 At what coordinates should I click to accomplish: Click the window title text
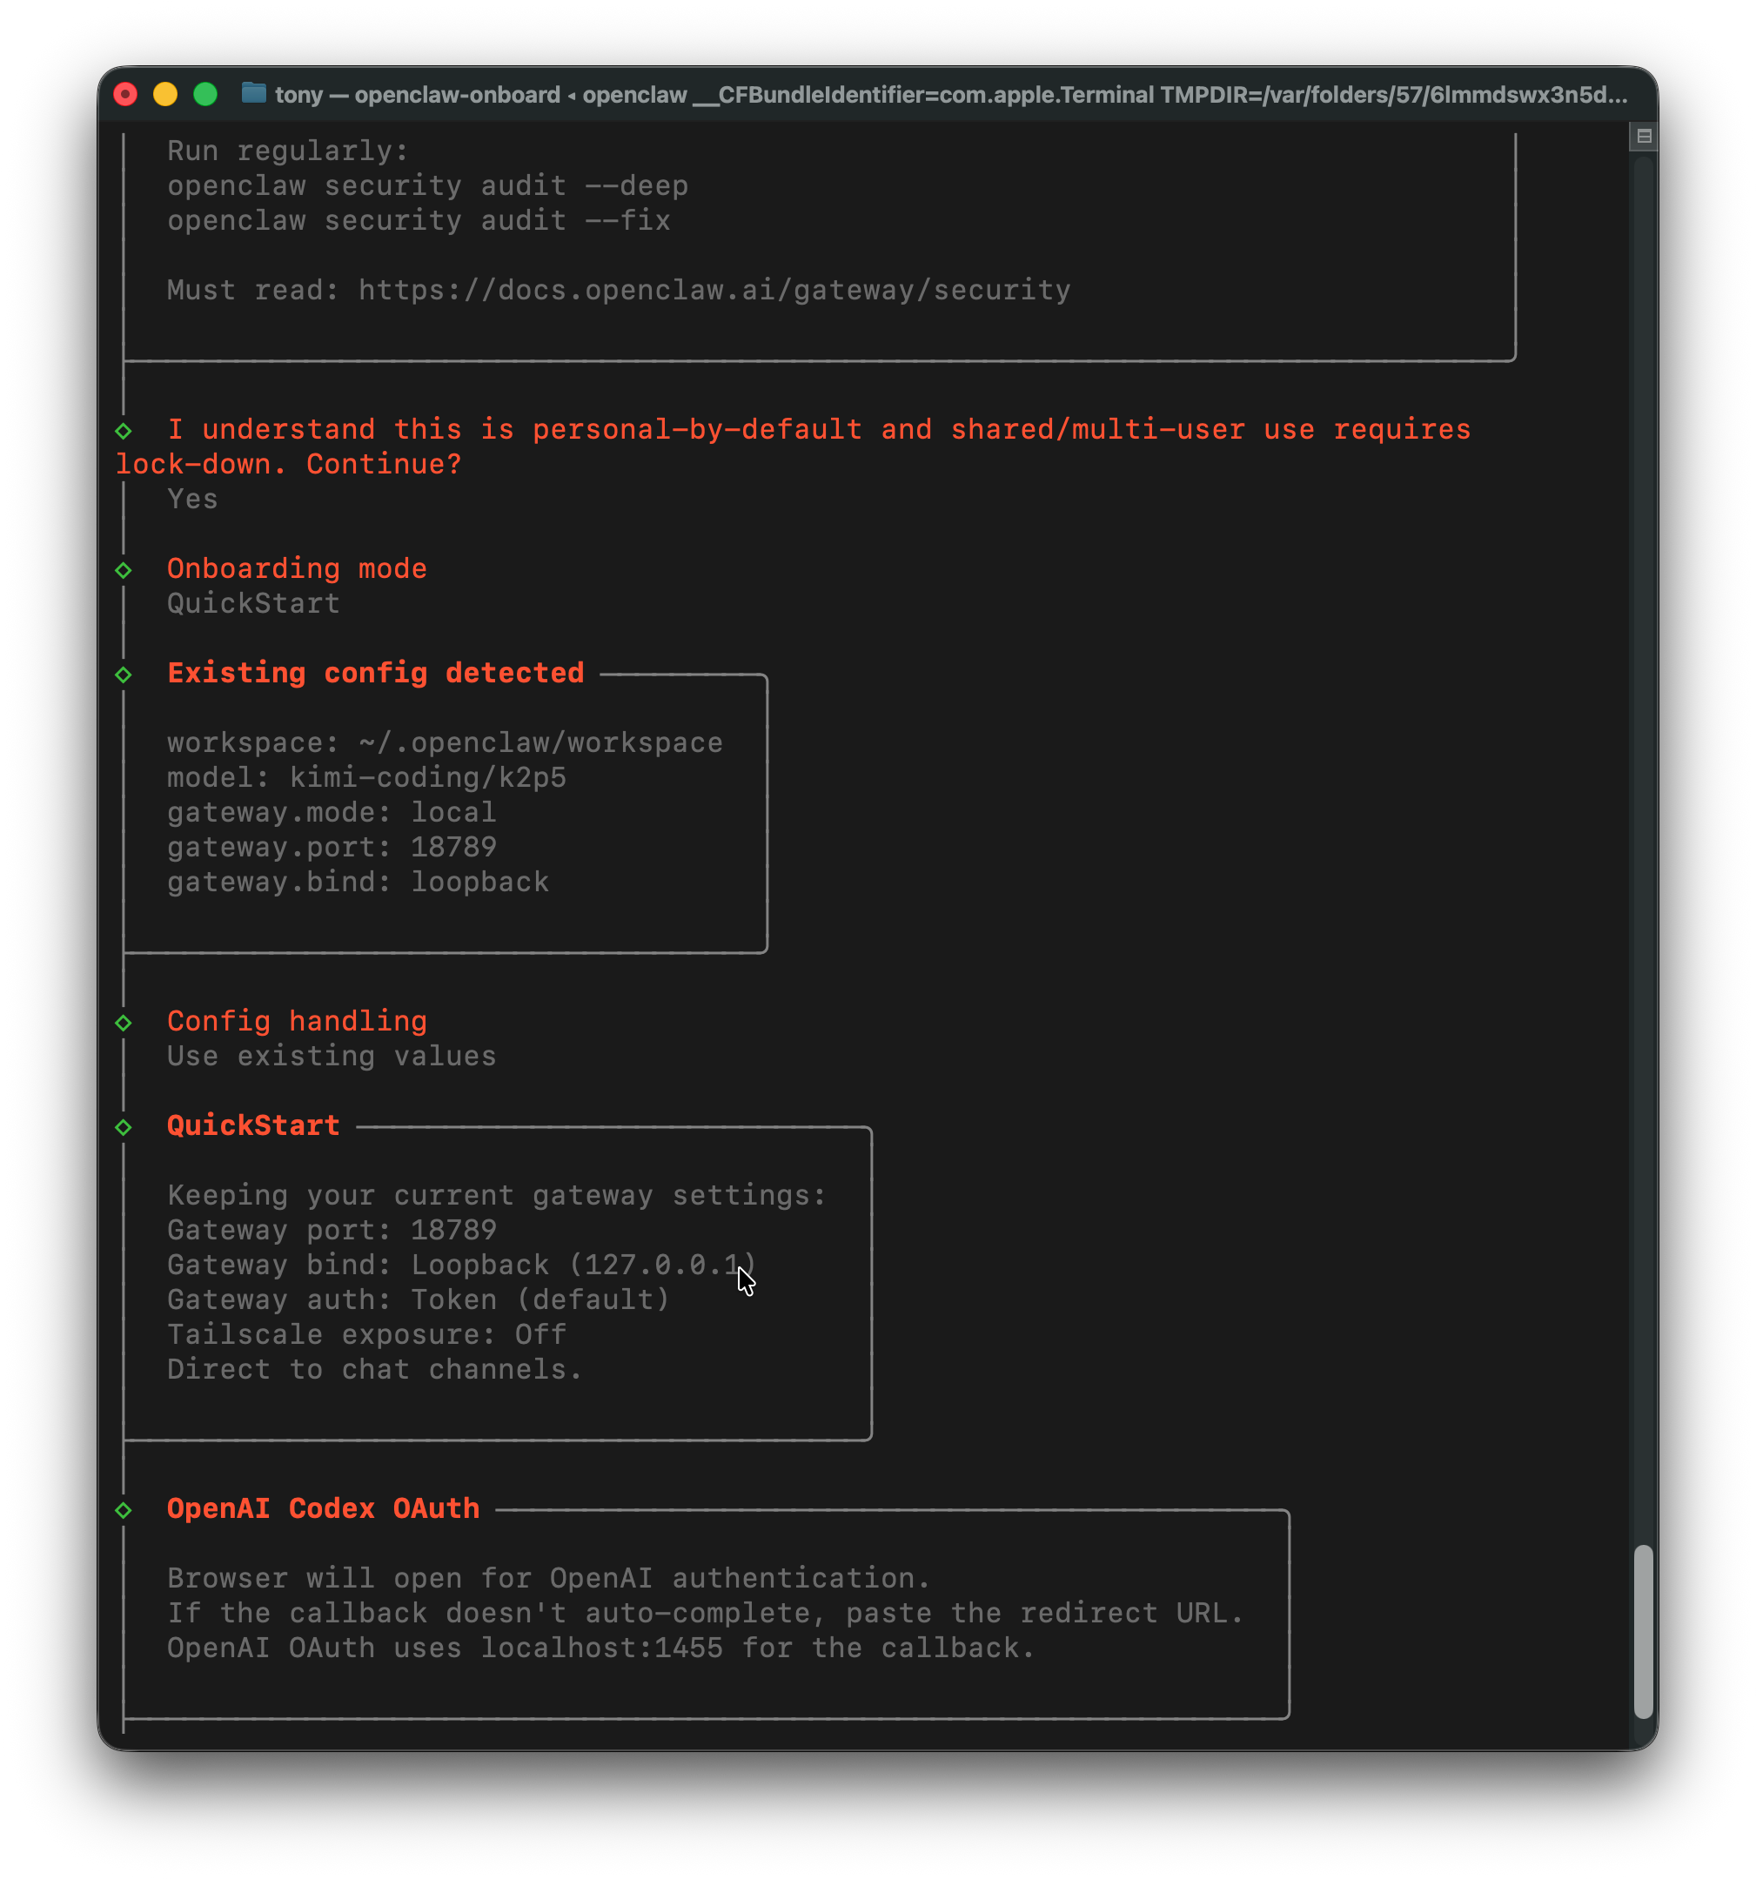click(x=950, y=96)
